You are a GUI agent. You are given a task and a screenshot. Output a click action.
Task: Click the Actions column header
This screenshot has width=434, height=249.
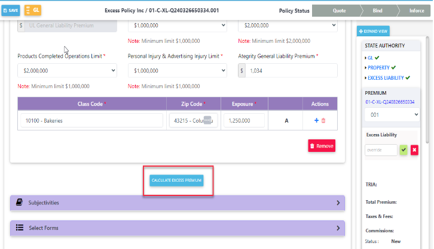tap(320, 104)
